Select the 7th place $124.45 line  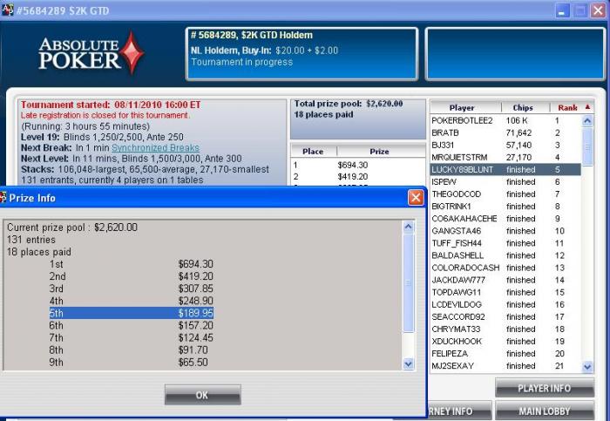pyautogui.click(x=131, y=337)
